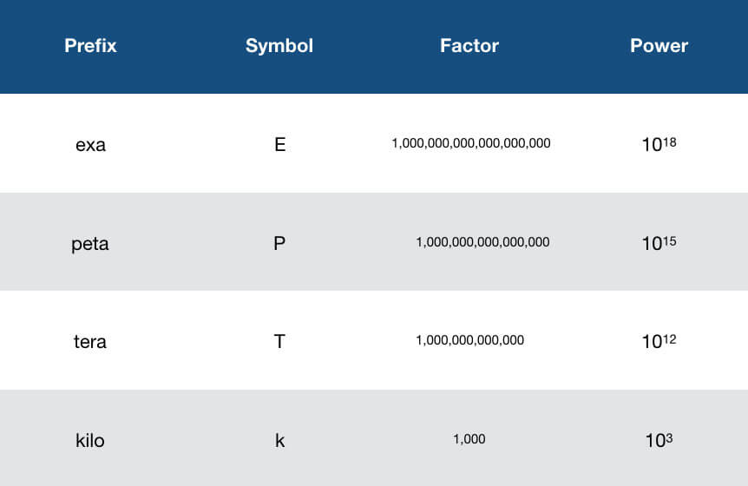This screenshot has height=486, width=748.
Task: Click the peta prefix cell
Action: point(90,244)
